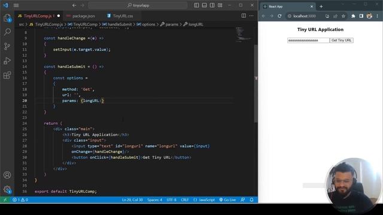Close the React App browser tab

pyautogui.click(x=311, y=7)
